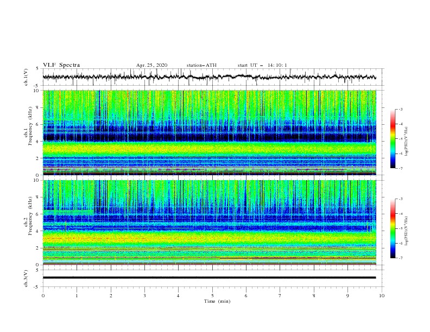Screen dimensions: 430x332
Task: Click the "-5" tick on ch.3(V) axis
Action: tap(36, 287)
